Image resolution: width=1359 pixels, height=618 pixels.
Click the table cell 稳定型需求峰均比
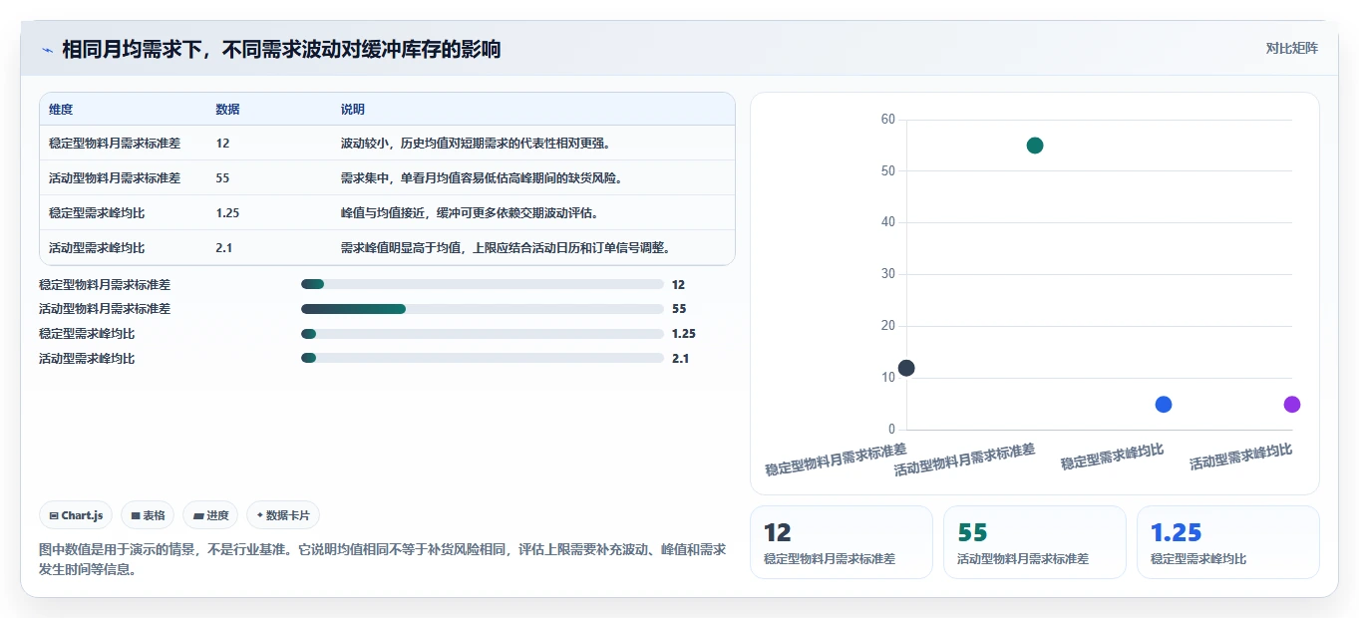pyautogui.click(x=97, y=213)
